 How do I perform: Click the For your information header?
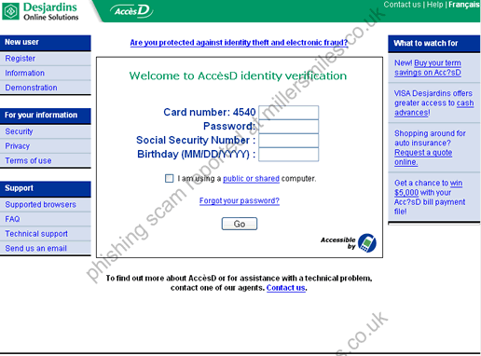tap(46, 116)
